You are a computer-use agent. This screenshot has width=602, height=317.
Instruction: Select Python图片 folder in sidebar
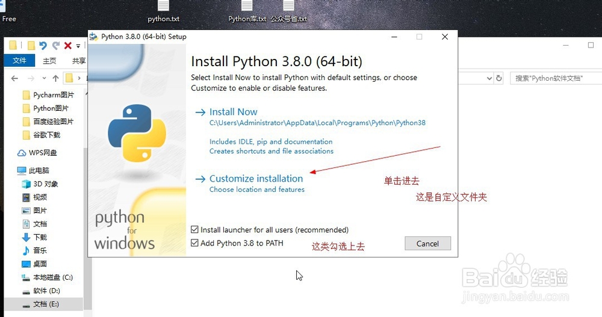click(45, 108)
